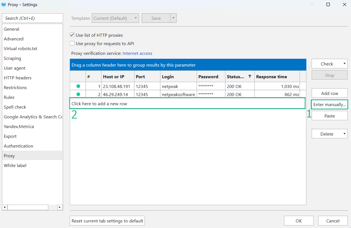The width and height of the screenshot is (351, 228).
Task: Click login cell netpeaksoftware
Action: coord(179,94)
